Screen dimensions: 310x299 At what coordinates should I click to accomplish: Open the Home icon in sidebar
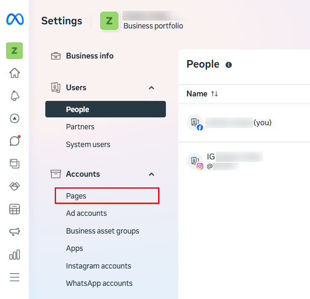tap(14, 73)
